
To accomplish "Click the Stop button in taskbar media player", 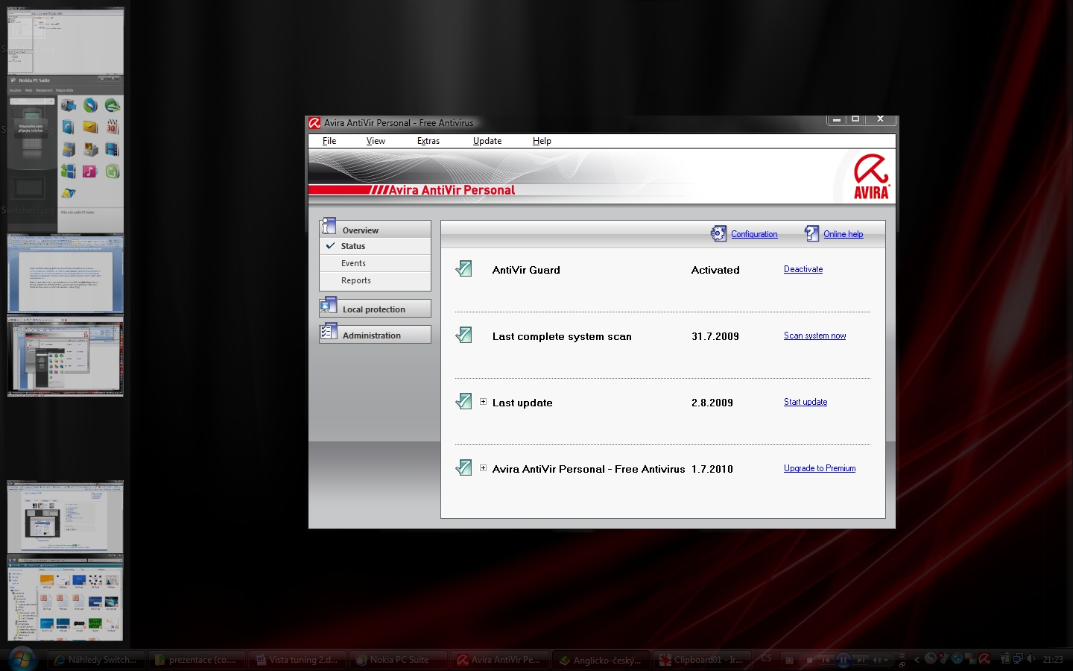I will [x=810, y=660].
